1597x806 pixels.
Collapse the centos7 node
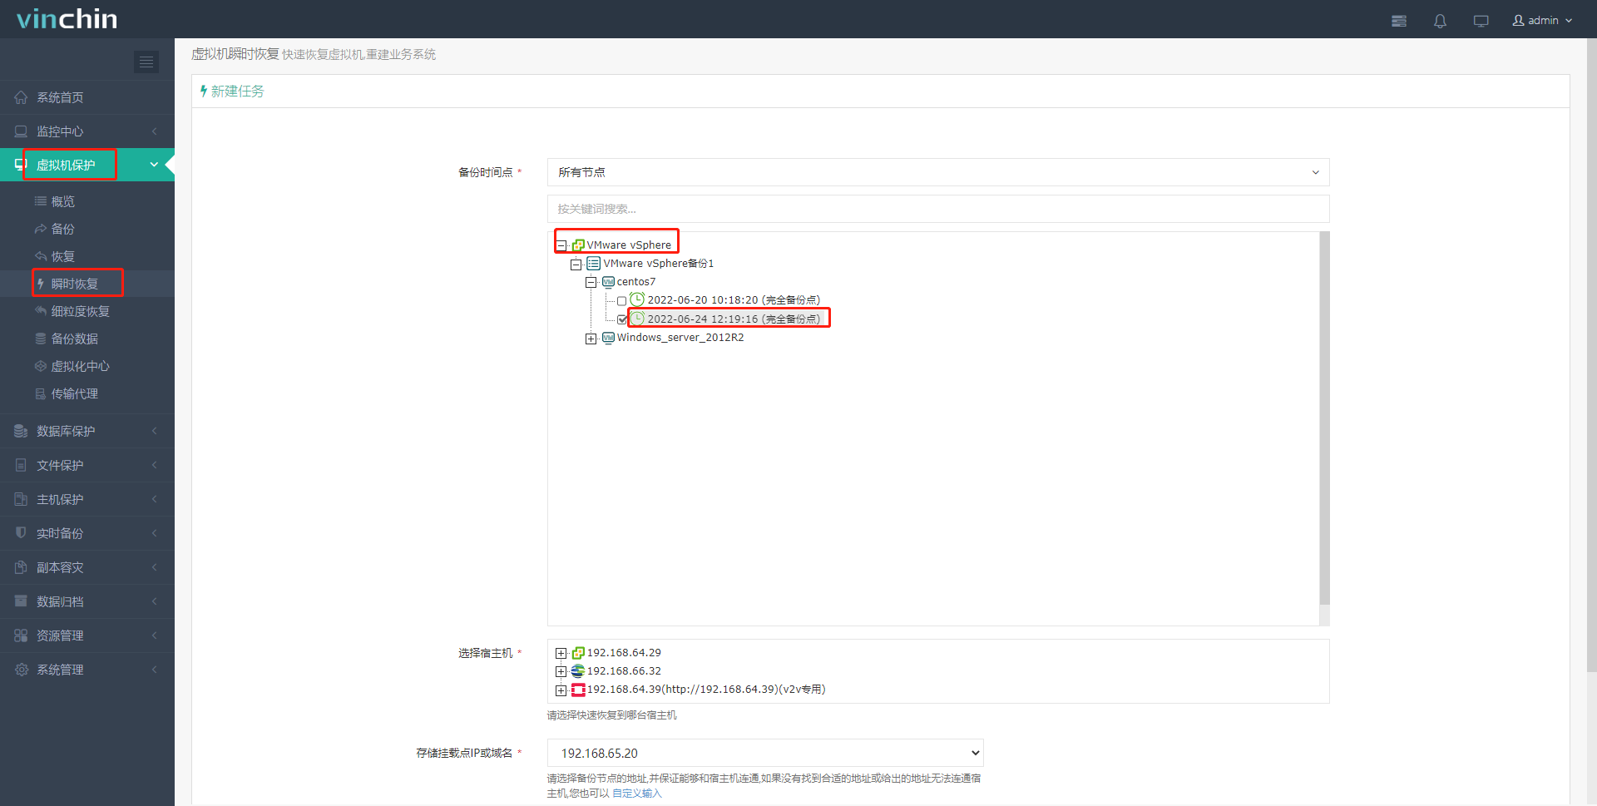coord(591,283)
